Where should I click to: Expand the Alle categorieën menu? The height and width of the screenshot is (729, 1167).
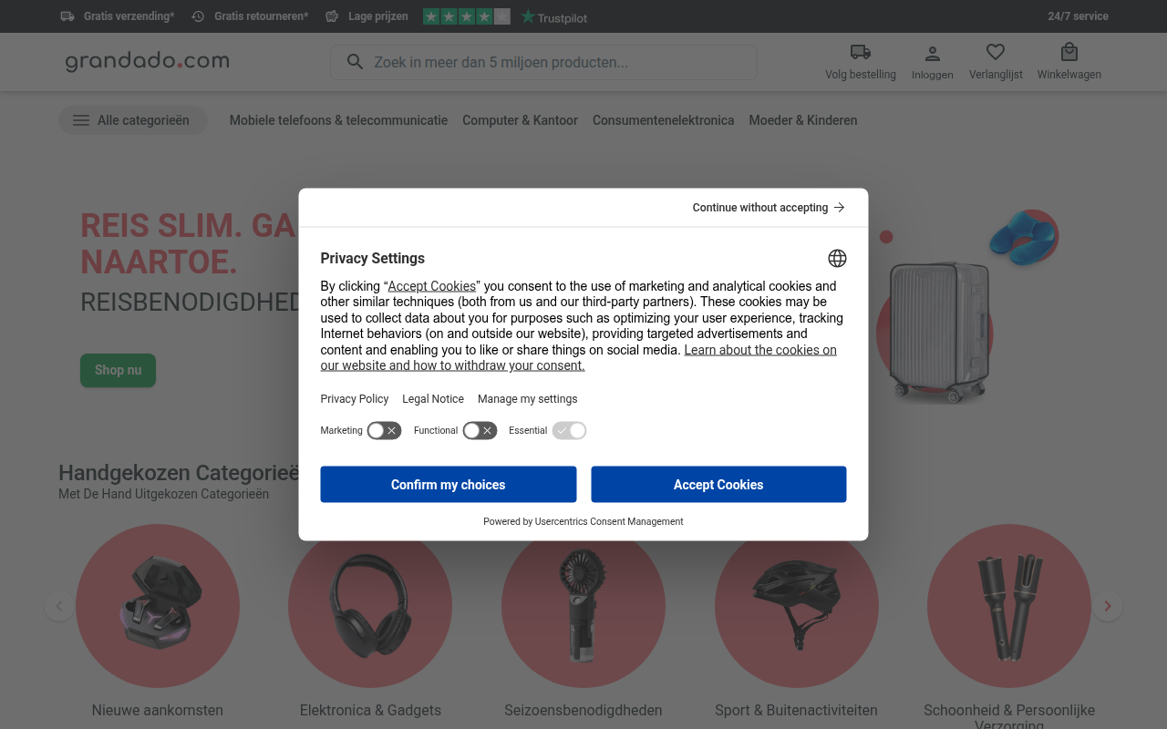[133, 120]
